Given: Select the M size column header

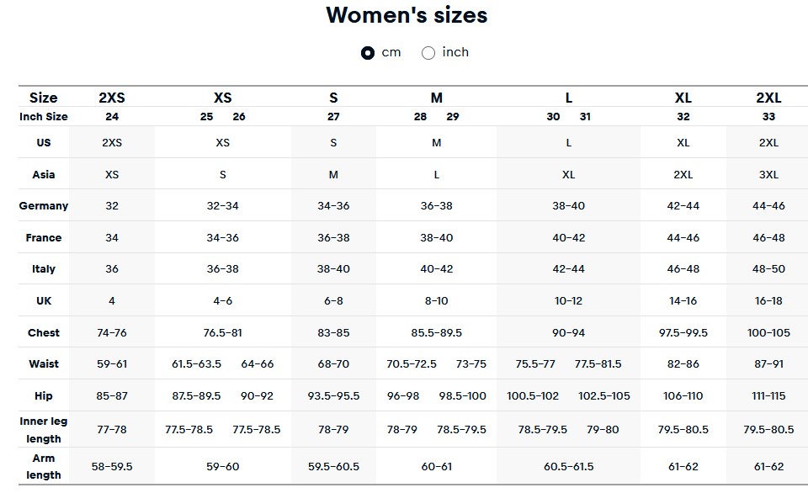Looking at the screenshot, I should (x=437, y=98).
